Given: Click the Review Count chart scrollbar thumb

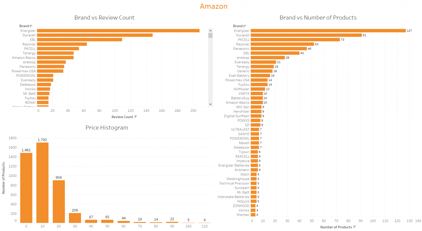Looking at the screenshot, I should tap(210, 35).
